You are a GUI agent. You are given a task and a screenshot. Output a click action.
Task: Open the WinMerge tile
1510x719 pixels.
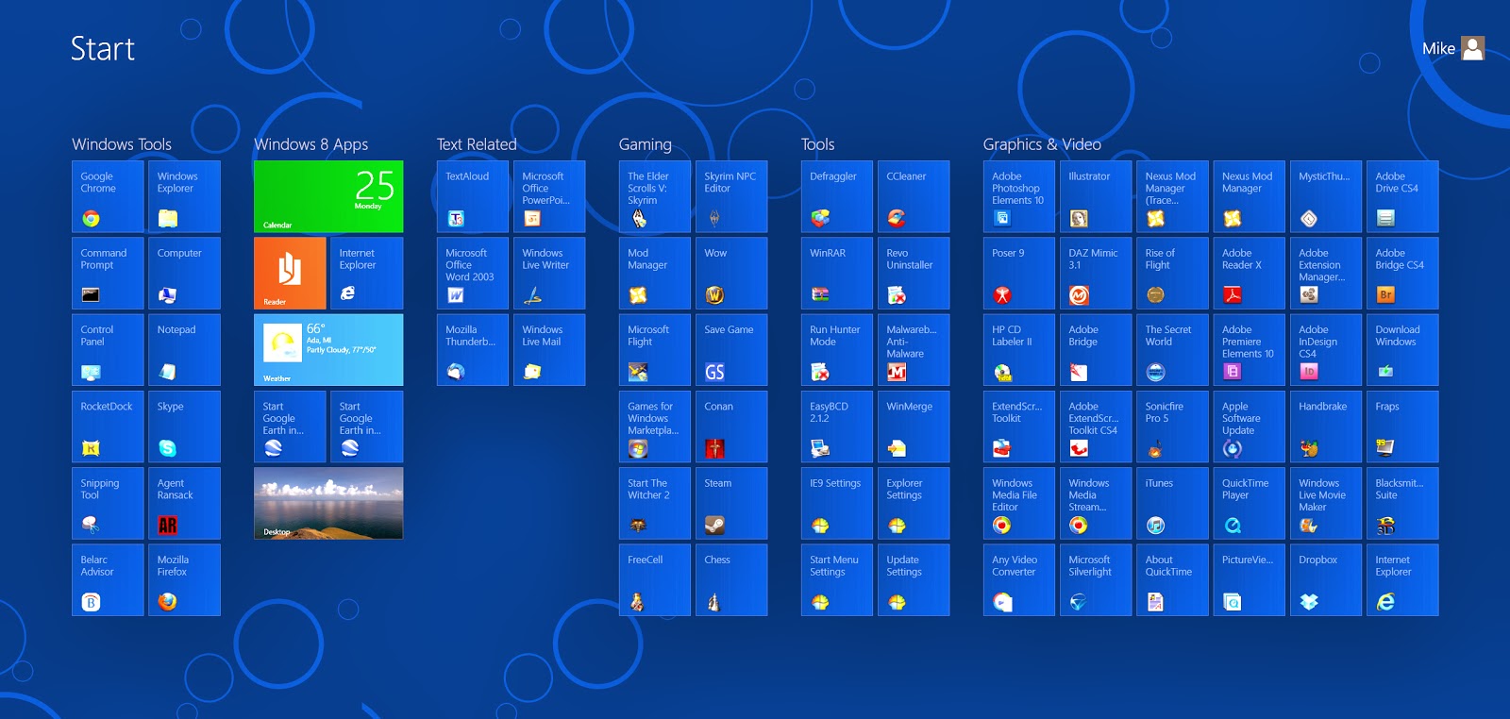914,426
